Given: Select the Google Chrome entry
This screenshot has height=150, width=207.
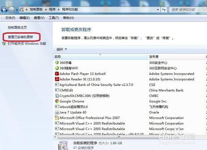Looking at the screenshot, I should [72, 101].
